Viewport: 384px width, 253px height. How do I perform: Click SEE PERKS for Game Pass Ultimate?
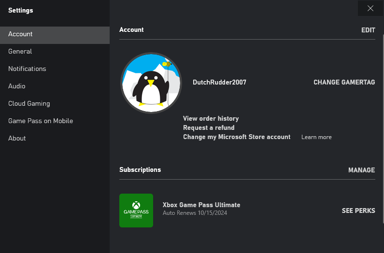coord(358,211)
